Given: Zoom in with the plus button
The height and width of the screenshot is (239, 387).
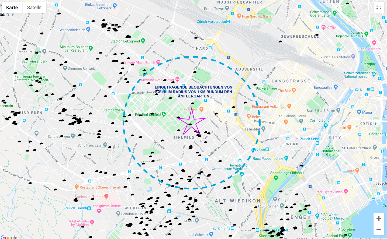Looking at the screenshot, I should coord(379,219).
